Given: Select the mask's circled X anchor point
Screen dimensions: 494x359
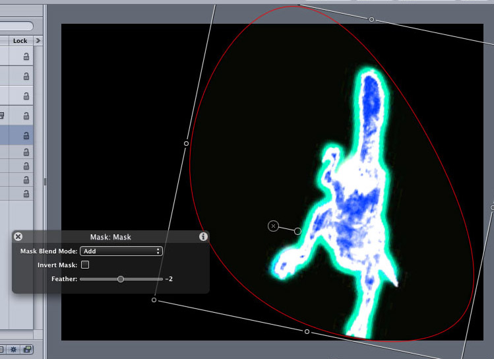Looking at the screenshot, I should pos(273,226).
